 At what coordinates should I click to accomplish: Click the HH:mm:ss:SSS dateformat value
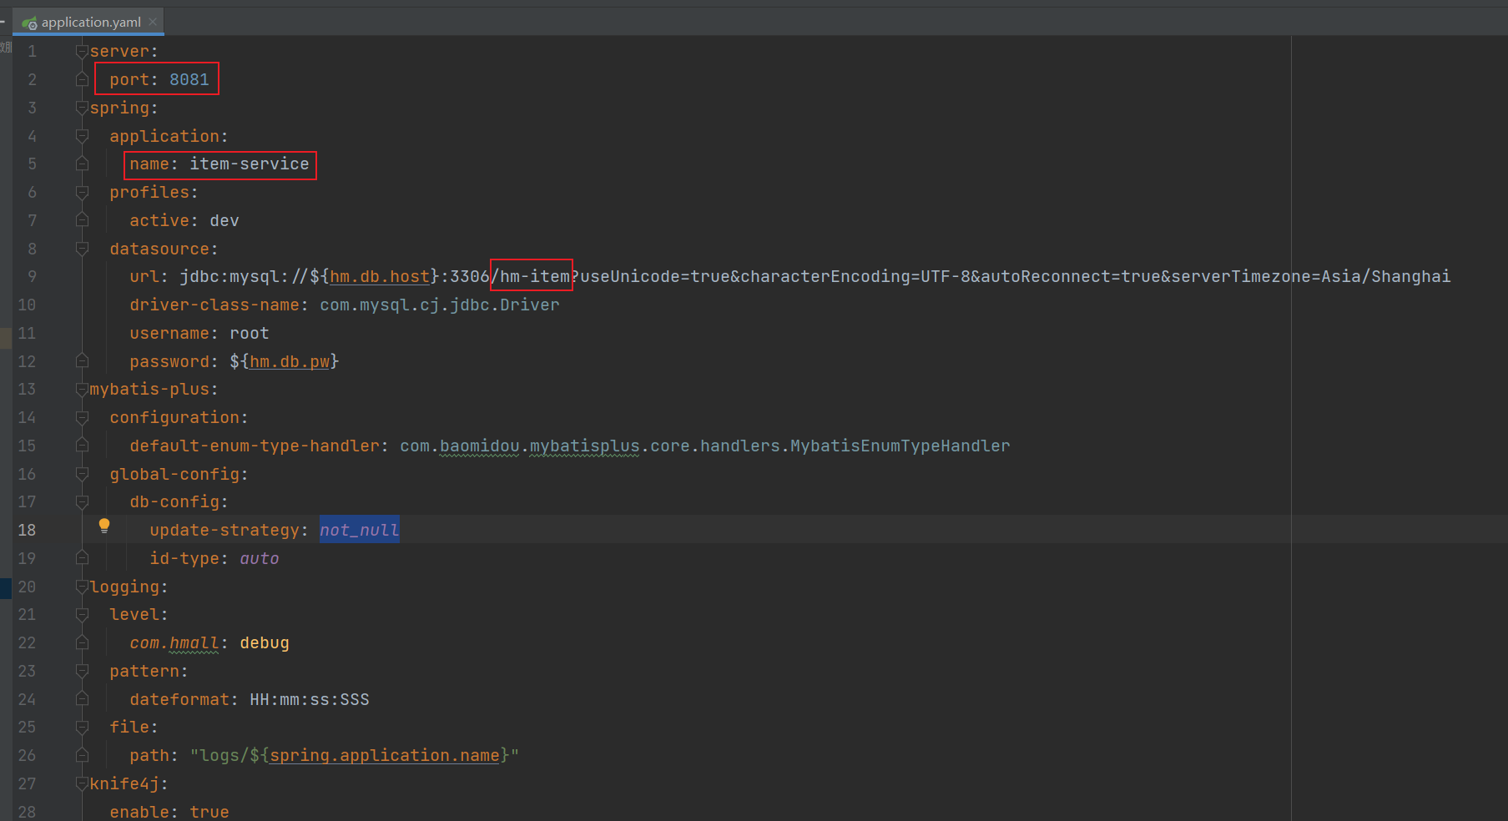[x=310, y=700]
